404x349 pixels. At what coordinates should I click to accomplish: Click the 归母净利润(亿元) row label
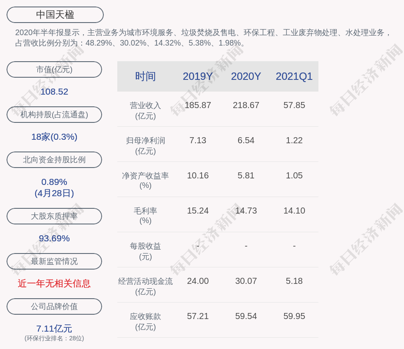coord(145,145)
